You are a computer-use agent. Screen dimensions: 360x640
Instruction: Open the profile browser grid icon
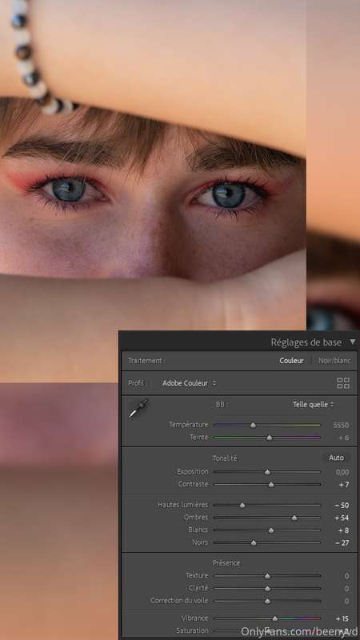pos(343,383)
